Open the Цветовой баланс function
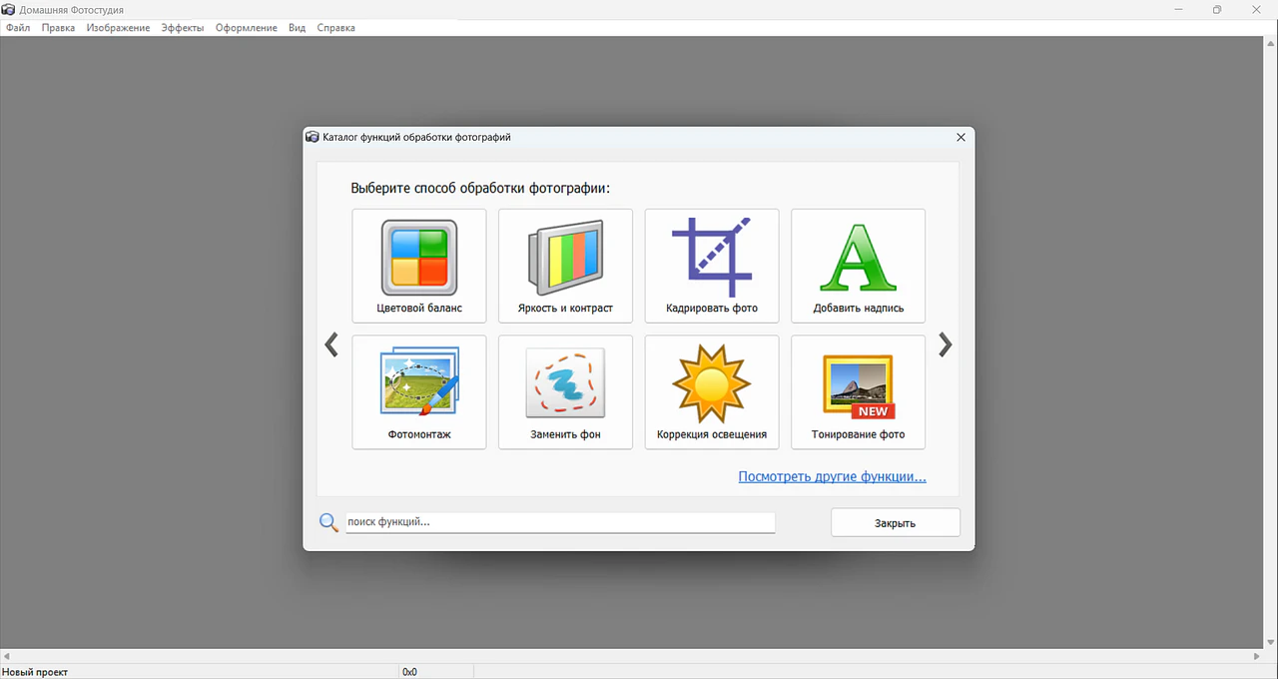Viewport: 1278px width, 679px height. tap(419, 266)
